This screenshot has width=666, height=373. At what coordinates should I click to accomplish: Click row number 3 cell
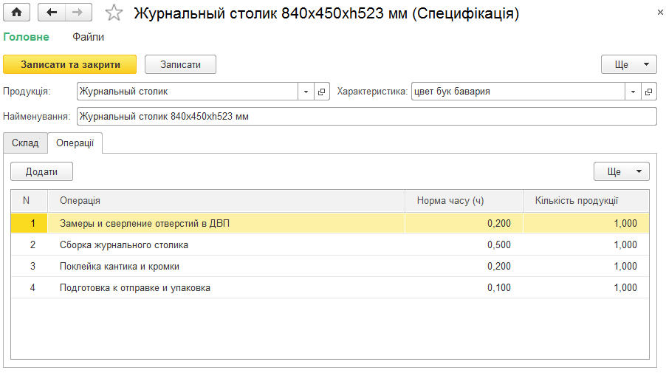coord(29,267)
